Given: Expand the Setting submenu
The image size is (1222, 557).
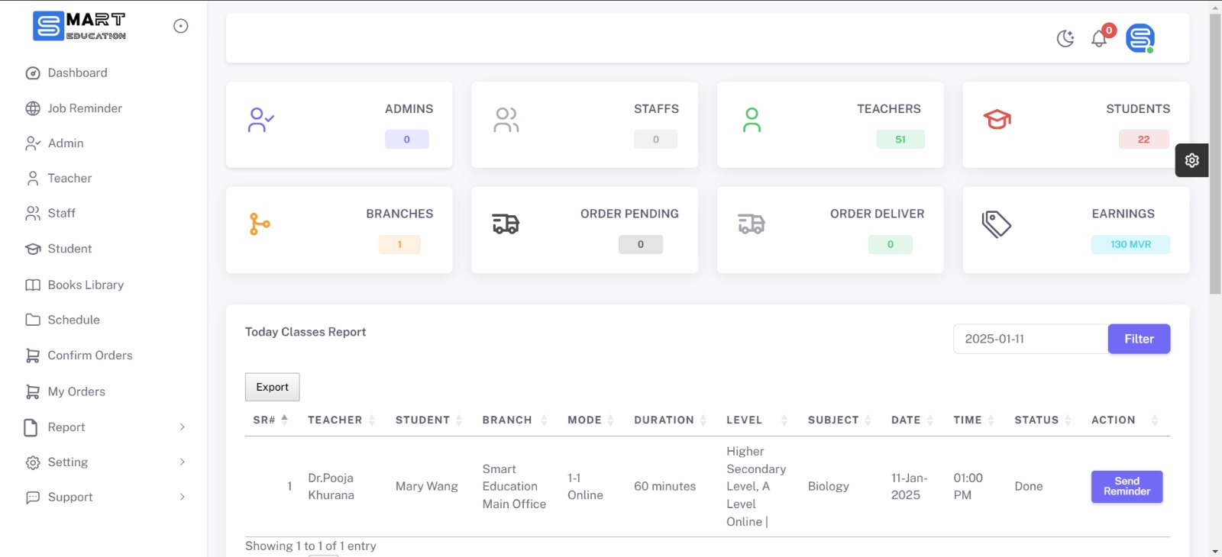Looking at the screenshot, I should [105, 462].
